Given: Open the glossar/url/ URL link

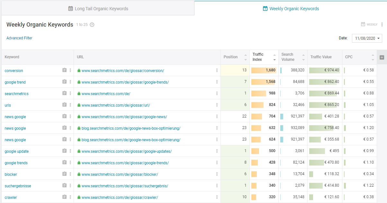Looking at the screenshot, I should 116,105.
